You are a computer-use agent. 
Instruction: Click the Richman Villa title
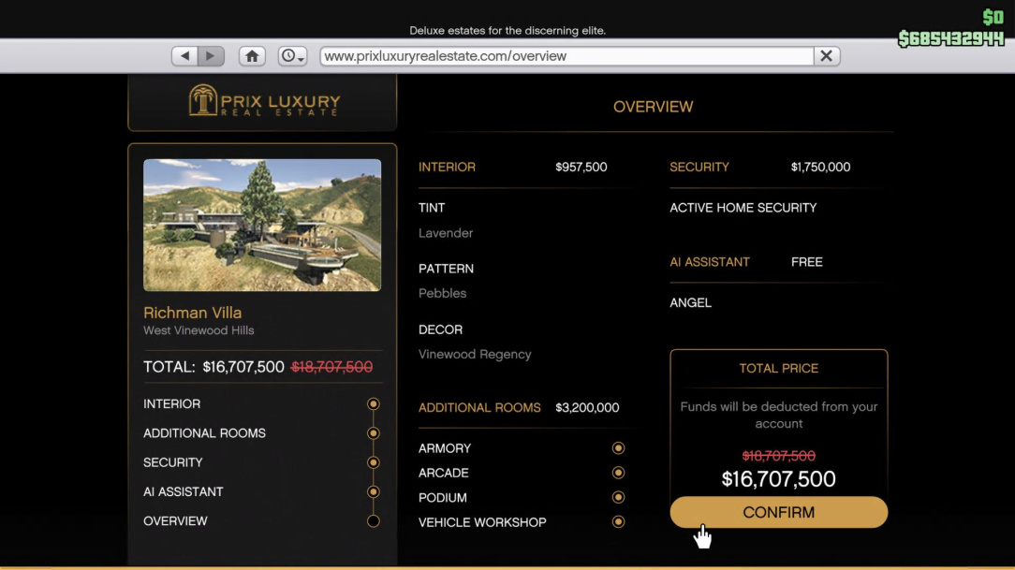coord(192,313)
